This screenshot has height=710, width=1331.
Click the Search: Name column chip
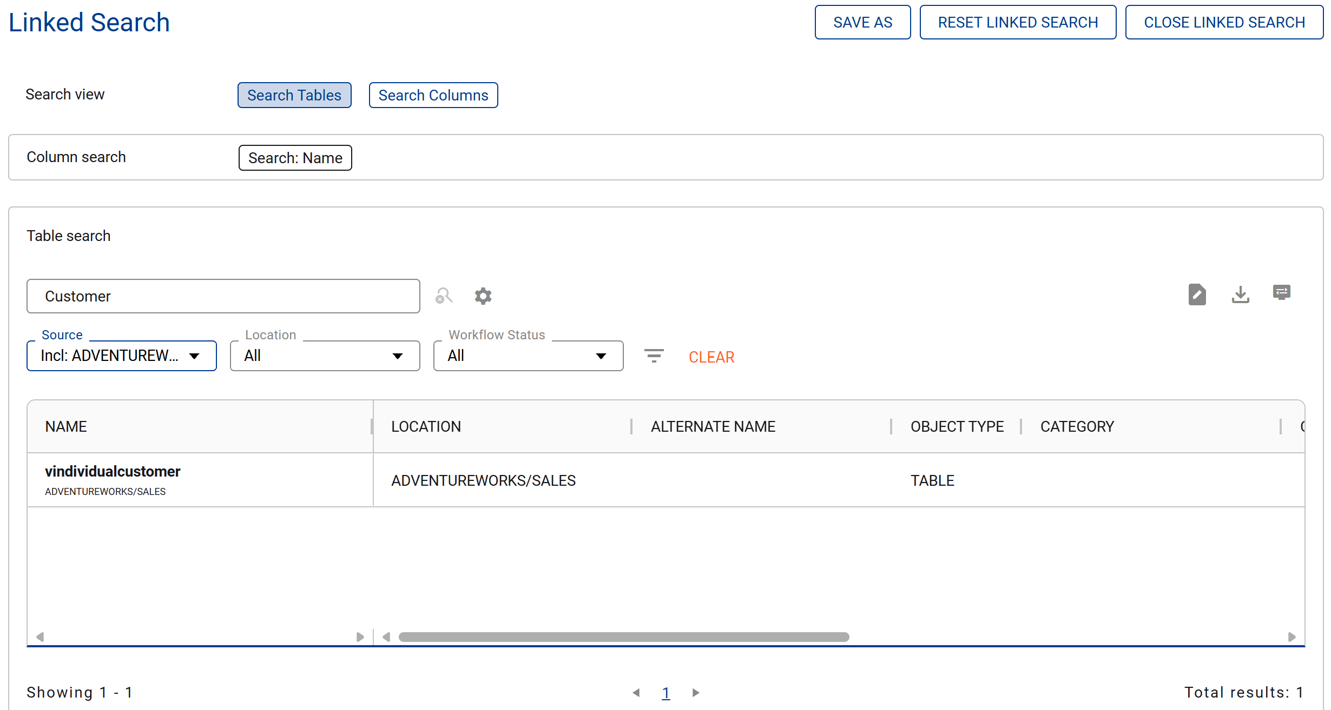click(295, 158)
